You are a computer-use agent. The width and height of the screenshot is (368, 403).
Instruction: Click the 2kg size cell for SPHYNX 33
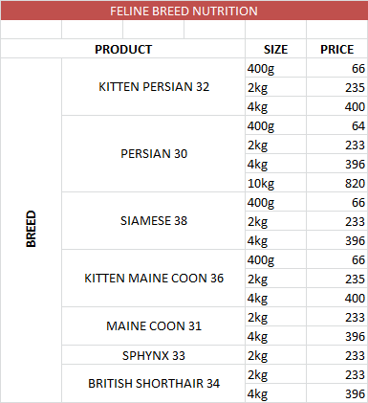(x=275, y=355)
